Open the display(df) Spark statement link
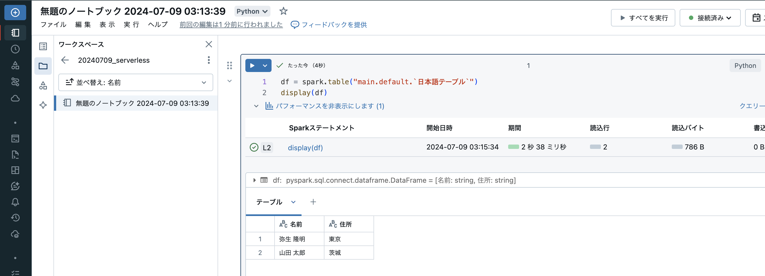The width and height of the screenshot is (765, 276). click(x=305, y=147)
